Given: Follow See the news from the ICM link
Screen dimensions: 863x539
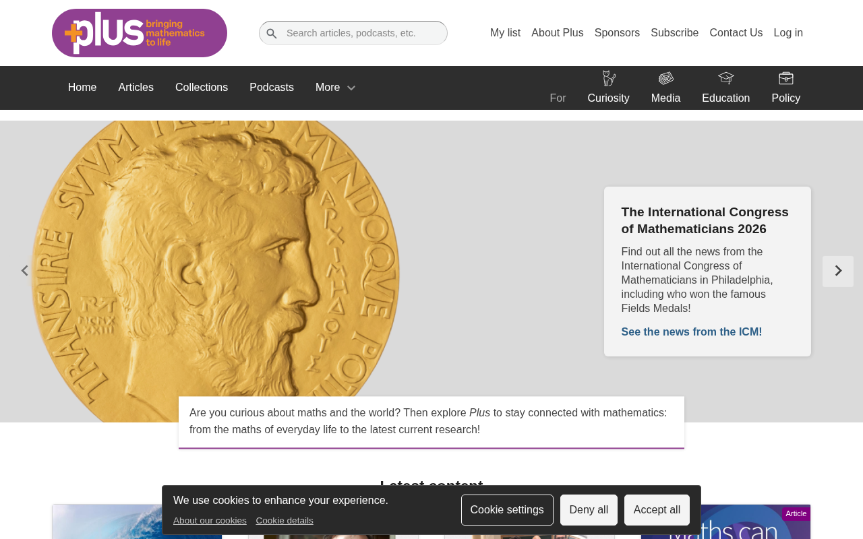Looking at the screenshot, I should (692, 332).
